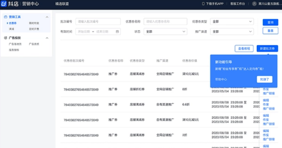The image size is (282, 148).
Task: Click the 推广渠道 column header
Action: pyautogui.click(x=162, y=61)
